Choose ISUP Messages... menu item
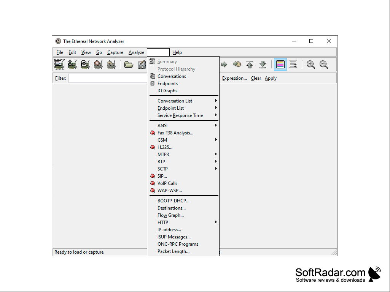This screenshot has width=390, height=292. pyautogui.click(x=184, y=237)
